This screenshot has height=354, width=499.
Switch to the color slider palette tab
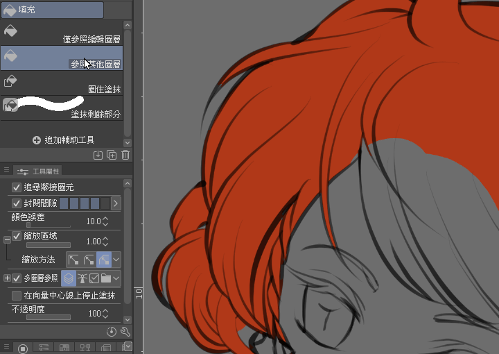click(x=43, y=348)
